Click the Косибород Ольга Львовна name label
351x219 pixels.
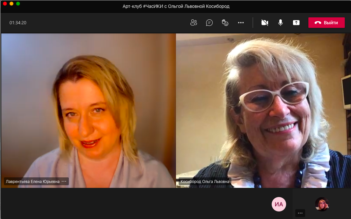[x=205, y=181]
